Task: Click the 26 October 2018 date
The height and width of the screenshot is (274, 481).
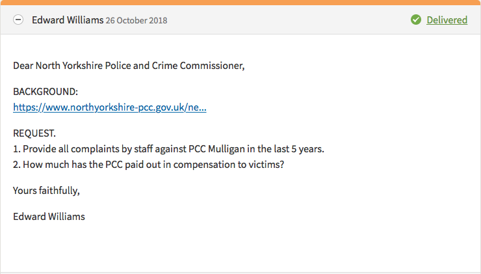Action: tap(136, 21)
